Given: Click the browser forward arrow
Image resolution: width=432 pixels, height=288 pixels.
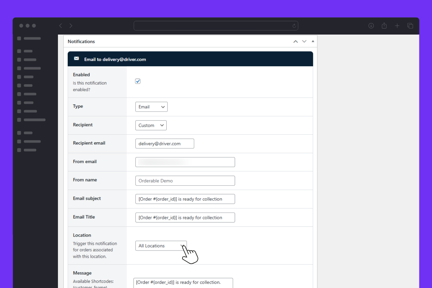Looking at the screenshot, I should pyautogui.click(x=71, y=26).
